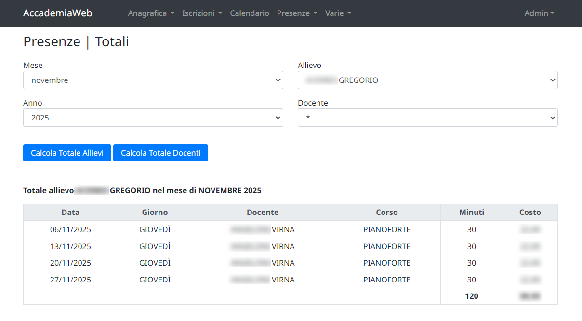Image resolution: width=582 pixels, height=321 pixels.
Task: Click the AccademiaWeb brand logo
Action: 58,13
